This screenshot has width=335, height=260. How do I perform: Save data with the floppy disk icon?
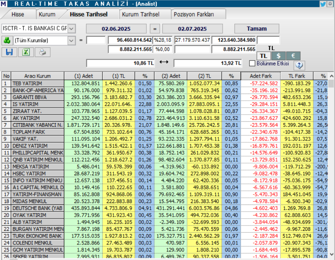pyautogui.click(x=9, y=52)
